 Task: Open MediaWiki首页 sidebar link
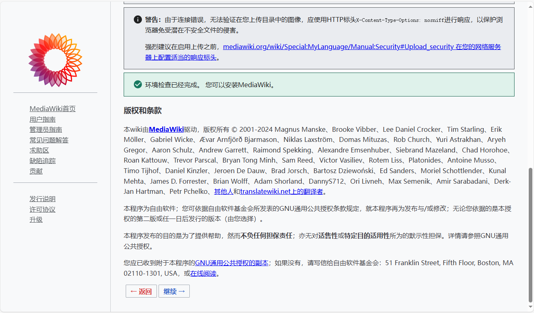tap(53, 109)
